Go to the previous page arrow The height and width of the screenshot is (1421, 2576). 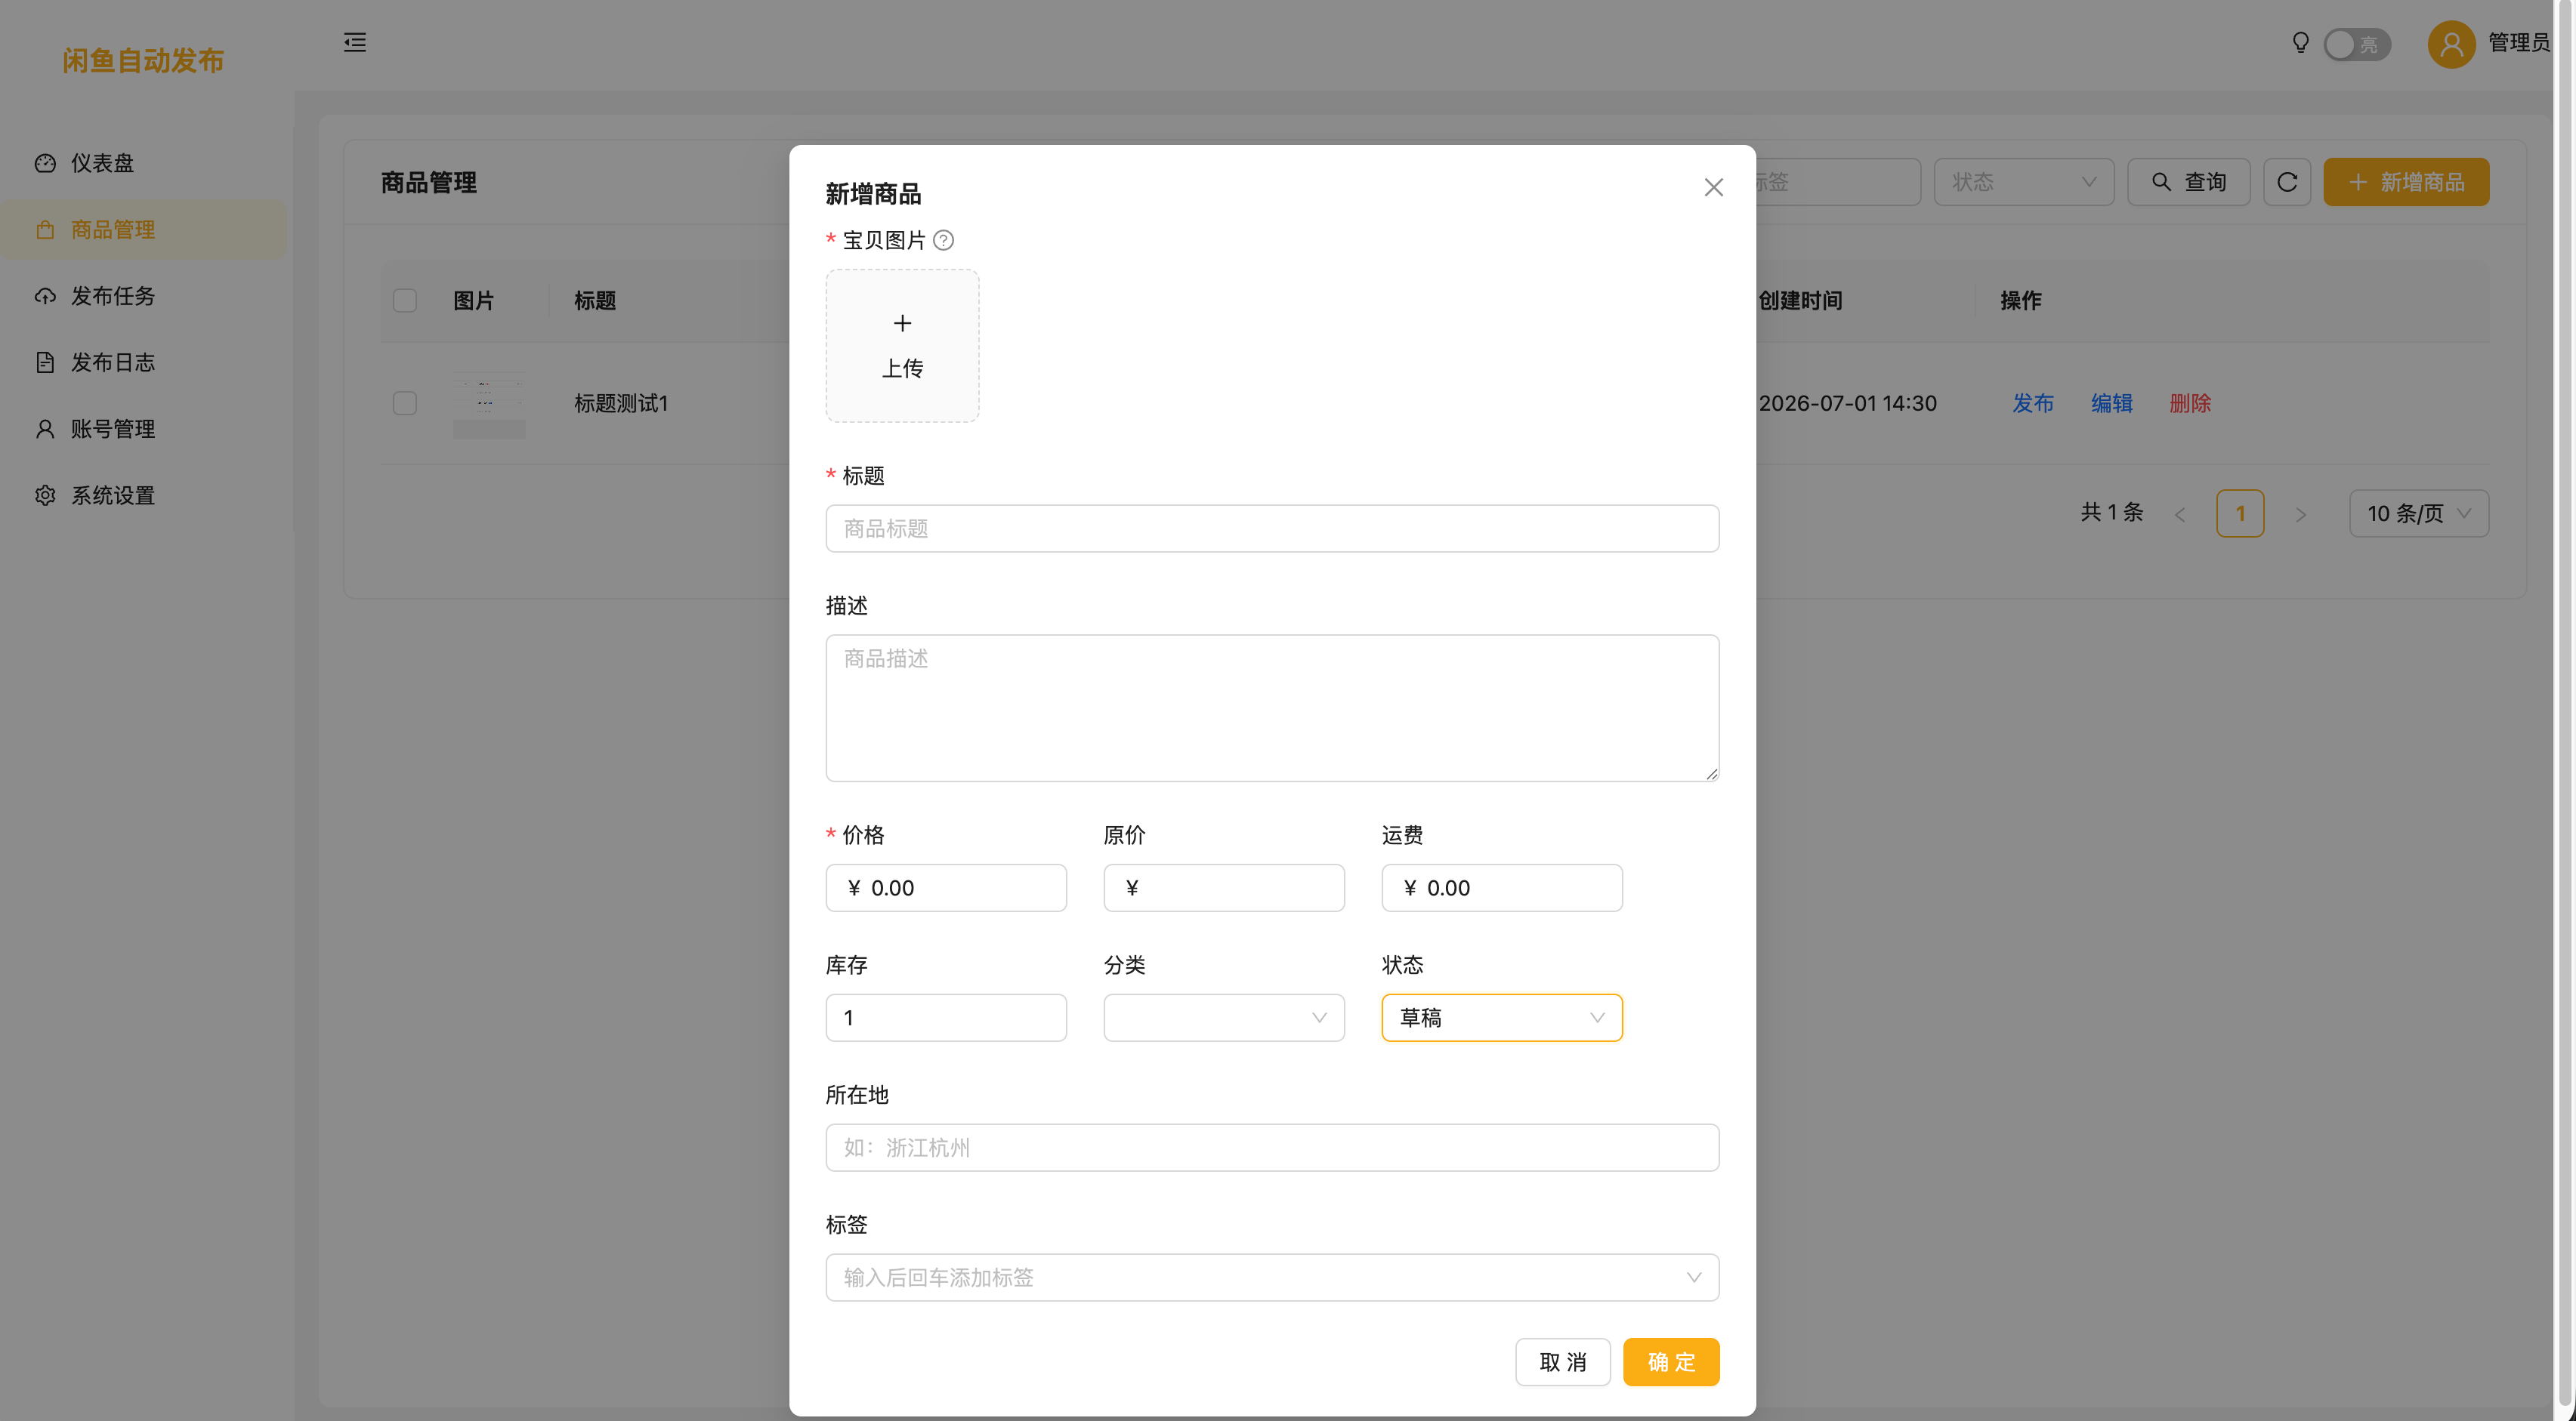point(2180,515)
